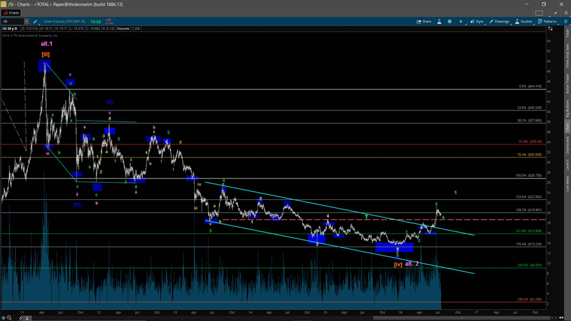571x321 pixels.
Task: Click the link icon beside symbol box
Action: [35, 22]
